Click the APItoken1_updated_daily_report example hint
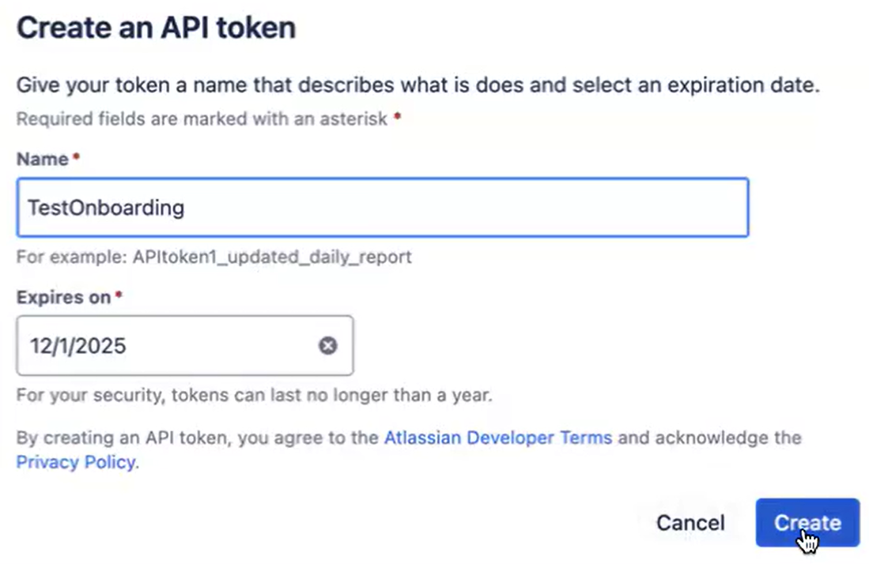This screenshot has width=869, height=564. (213, 257)
